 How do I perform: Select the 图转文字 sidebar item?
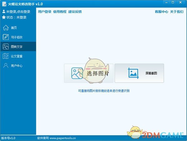pos(18,47)
